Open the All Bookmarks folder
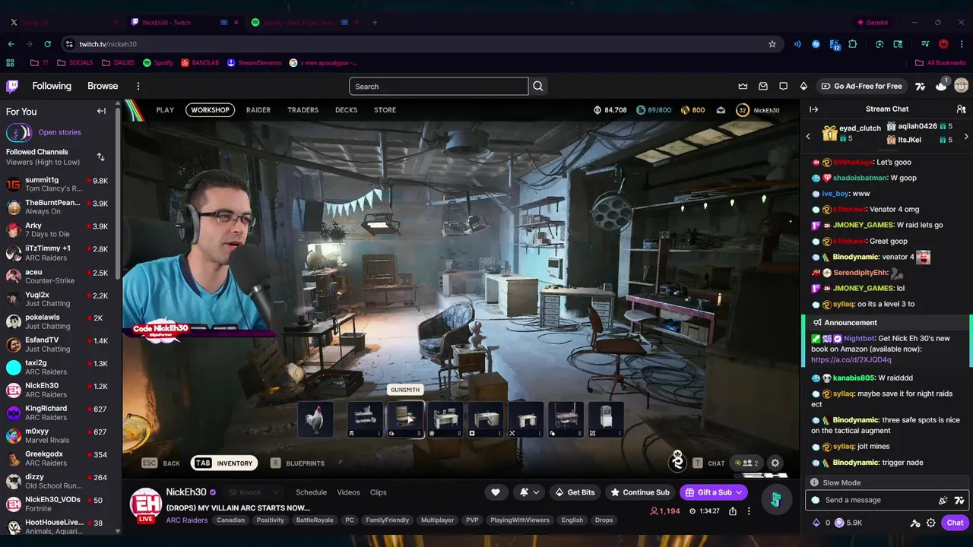 [x=940, y=63]
